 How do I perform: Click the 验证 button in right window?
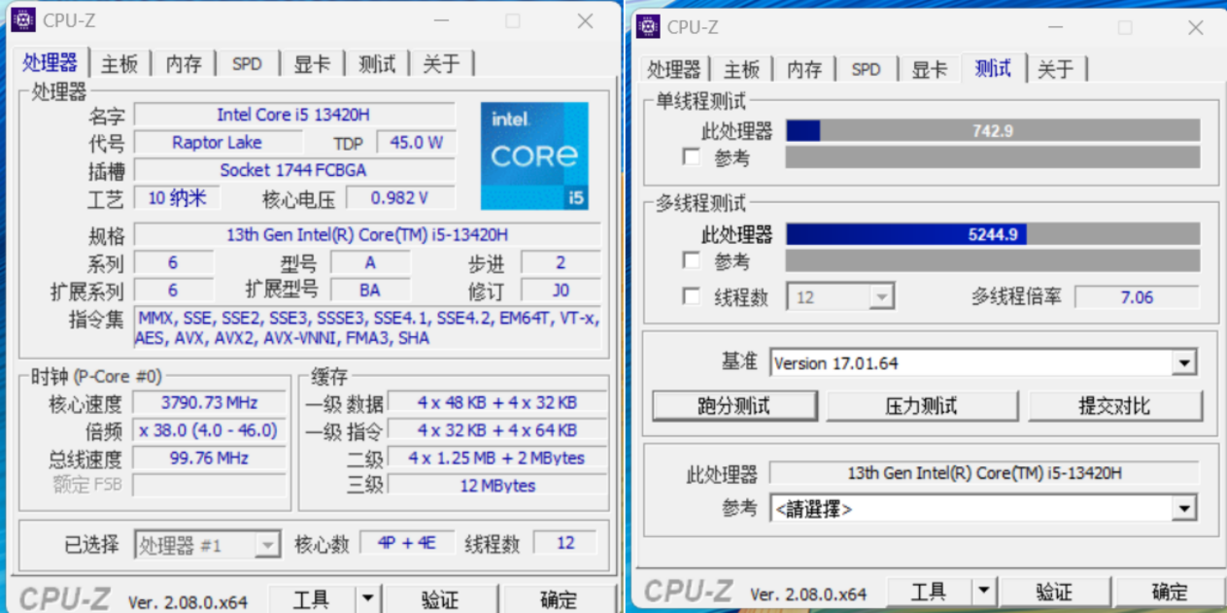[1056, 591]
